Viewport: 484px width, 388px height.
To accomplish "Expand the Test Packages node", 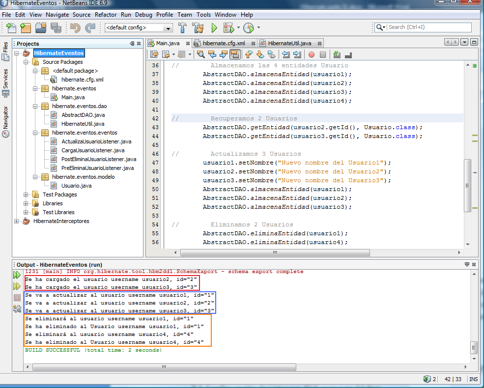I will tap(26, 194).
